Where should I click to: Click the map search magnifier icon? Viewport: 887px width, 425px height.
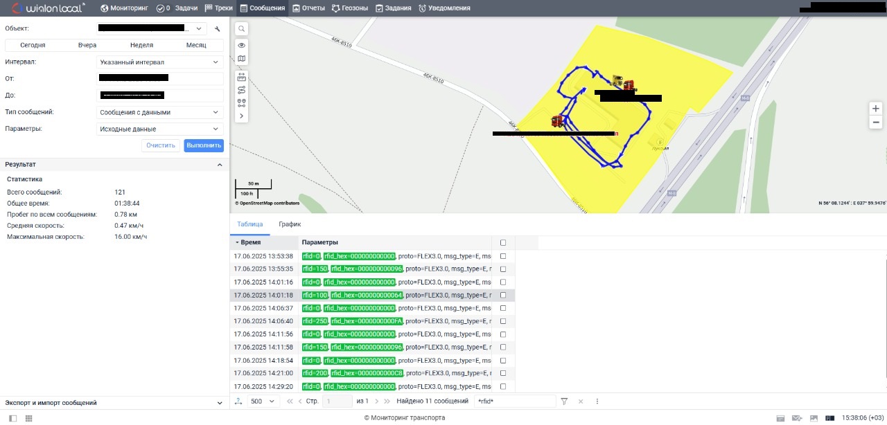pyautogui.click(x=241, y=29)
